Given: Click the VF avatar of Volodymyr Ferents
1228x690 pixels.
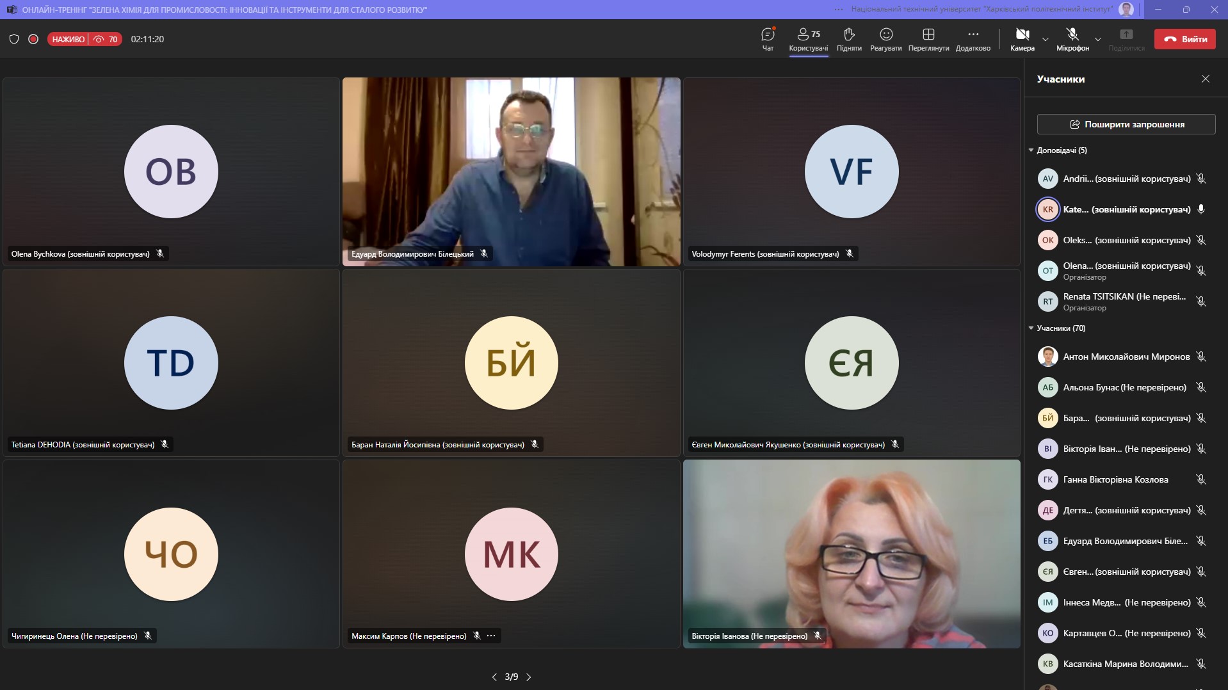Looking at the screenshot, I should click(852, 172).
